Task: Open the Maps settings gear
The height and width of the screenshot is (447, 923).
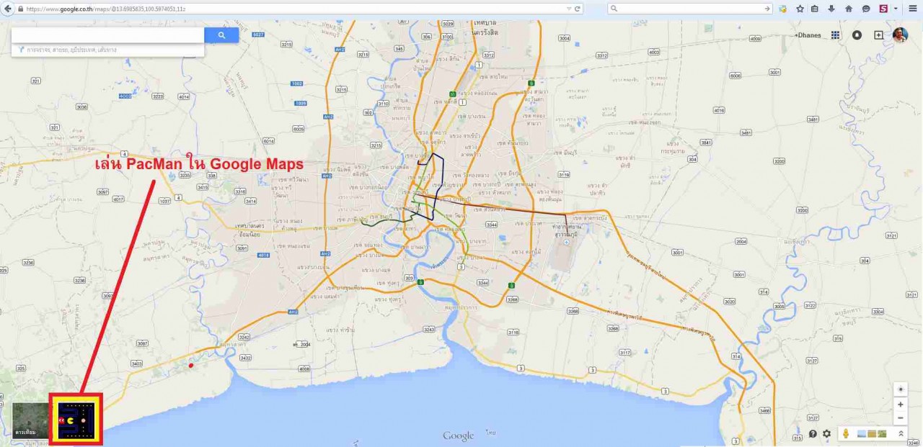Action: coord(827,434)
